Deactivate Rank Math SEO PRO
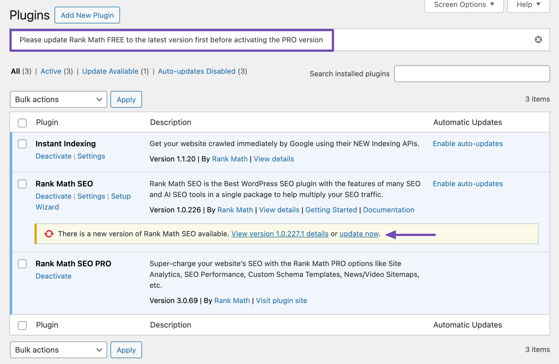Screen dimensions: 559x364 [x=53, y=276]
